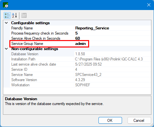Image resolution: width=154 pixels, height=127 pixels.
Task: Click the Cancel button
Action: pos(139,121)
